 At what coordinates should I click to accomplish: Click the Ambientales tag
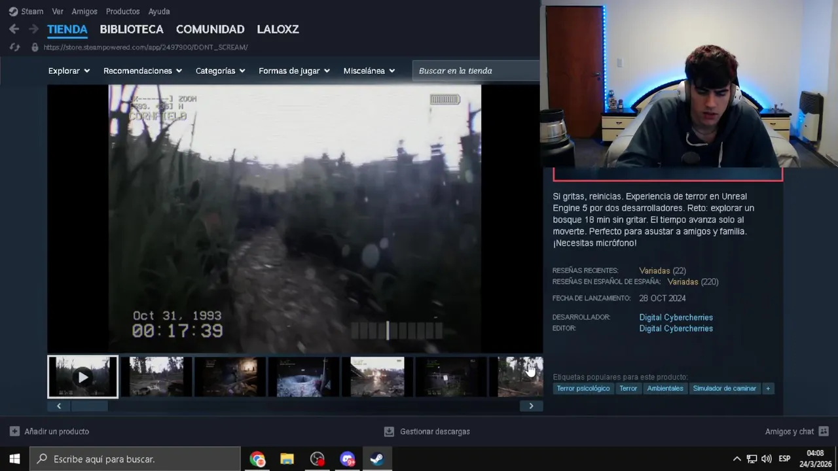(x=665, y=389)
